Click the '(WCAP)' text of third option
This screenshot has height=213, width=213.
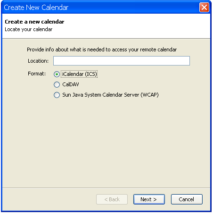(x=149, y=95)
